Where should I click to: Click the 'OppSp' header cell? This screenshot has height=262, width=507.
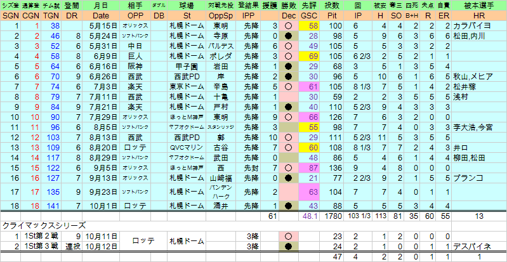(x=220, y=15)
